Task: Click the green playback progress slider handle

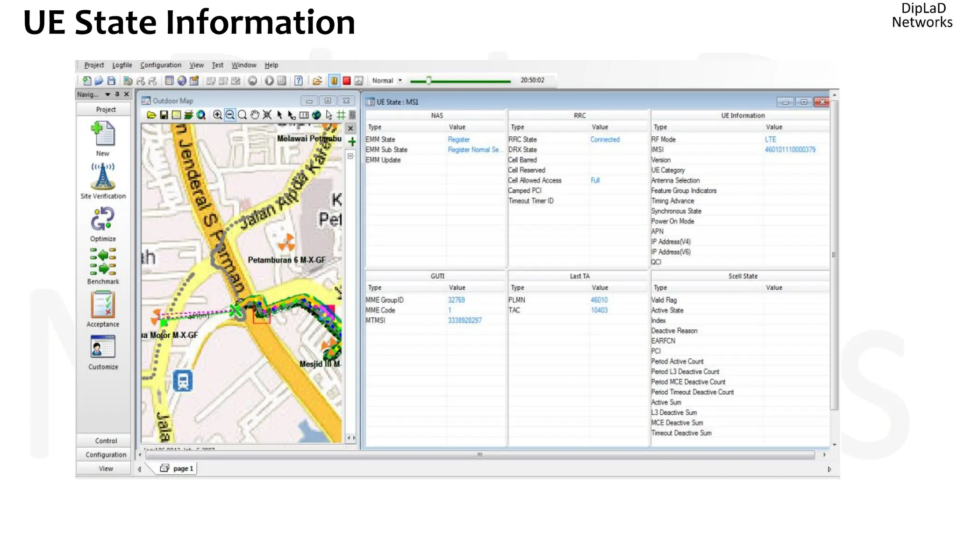Action: [428, 81]
